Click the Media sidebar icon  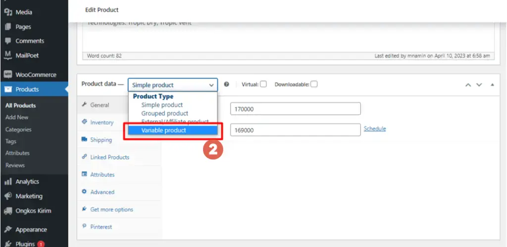(x=8, y=12)
